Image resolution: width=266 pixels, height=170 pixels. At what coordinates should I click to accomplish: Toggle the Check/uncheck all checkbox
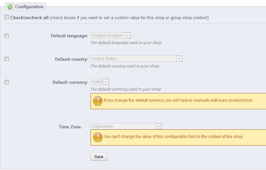[x=7, y=17]
